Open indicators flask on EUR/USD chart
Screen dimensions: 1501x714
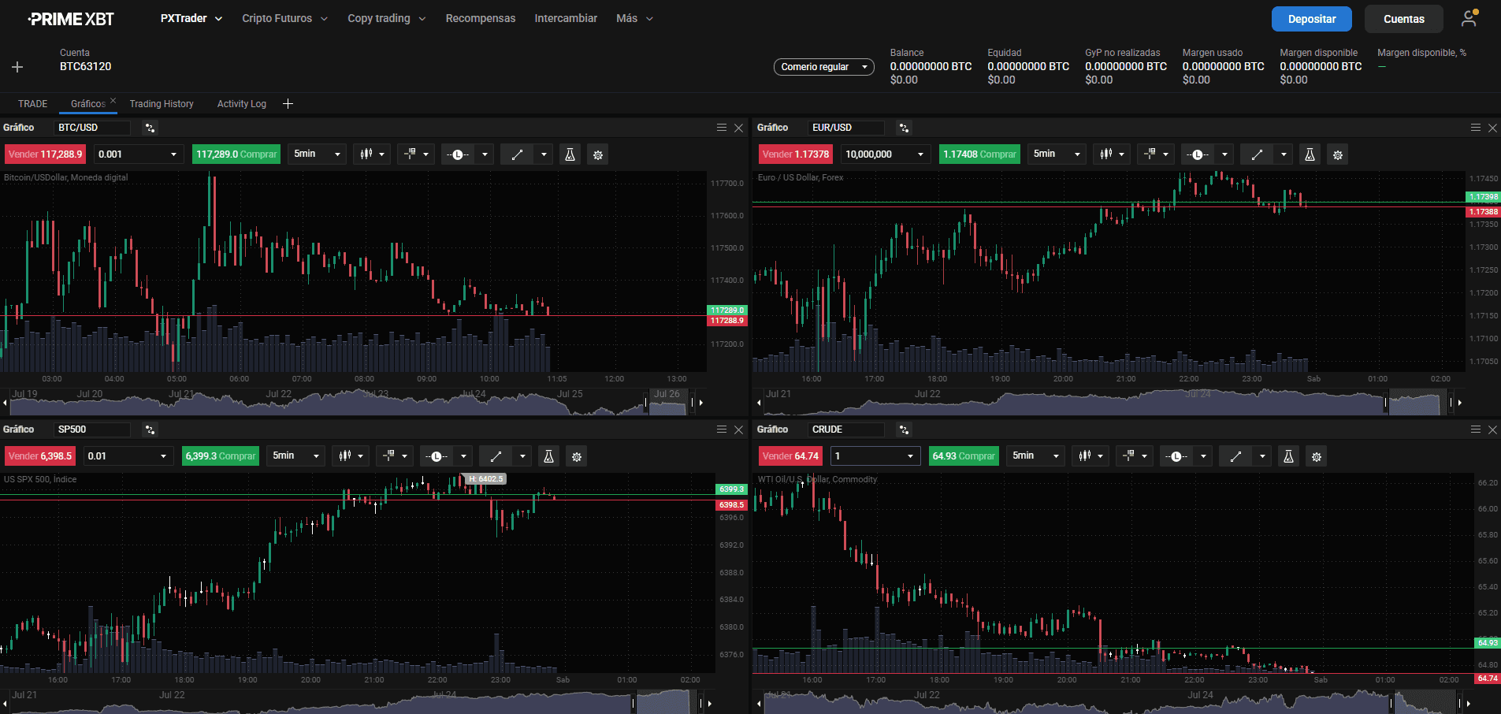[1310, 154]
